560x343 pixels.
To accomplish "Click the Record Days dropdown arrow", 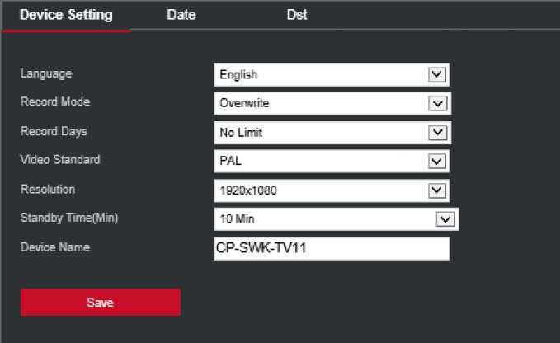I will click(437, 132).
